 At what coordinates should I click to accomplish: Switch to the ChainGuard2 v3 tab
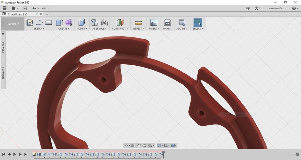pyautogui.click(x=18, y=14)
